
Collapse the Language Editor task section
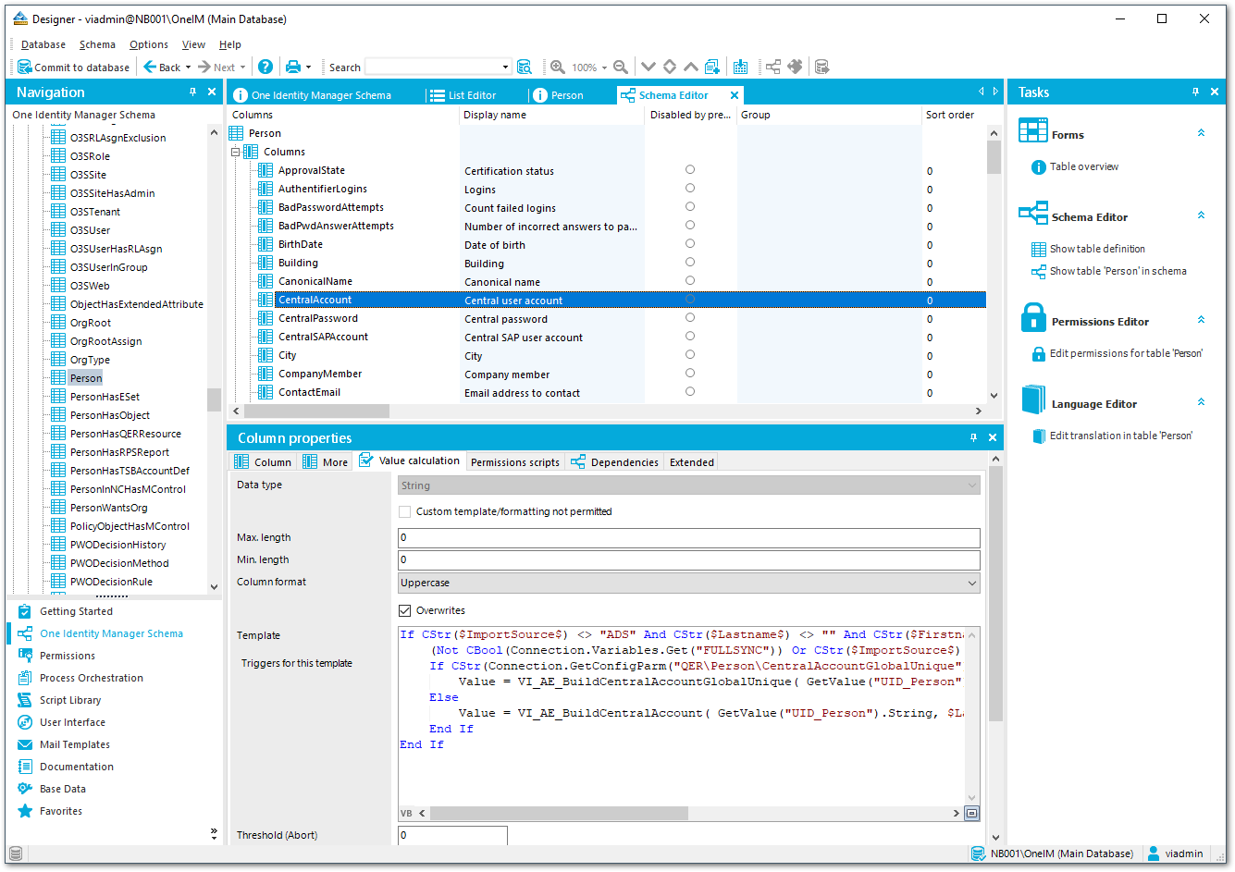tap(1201, 402)
